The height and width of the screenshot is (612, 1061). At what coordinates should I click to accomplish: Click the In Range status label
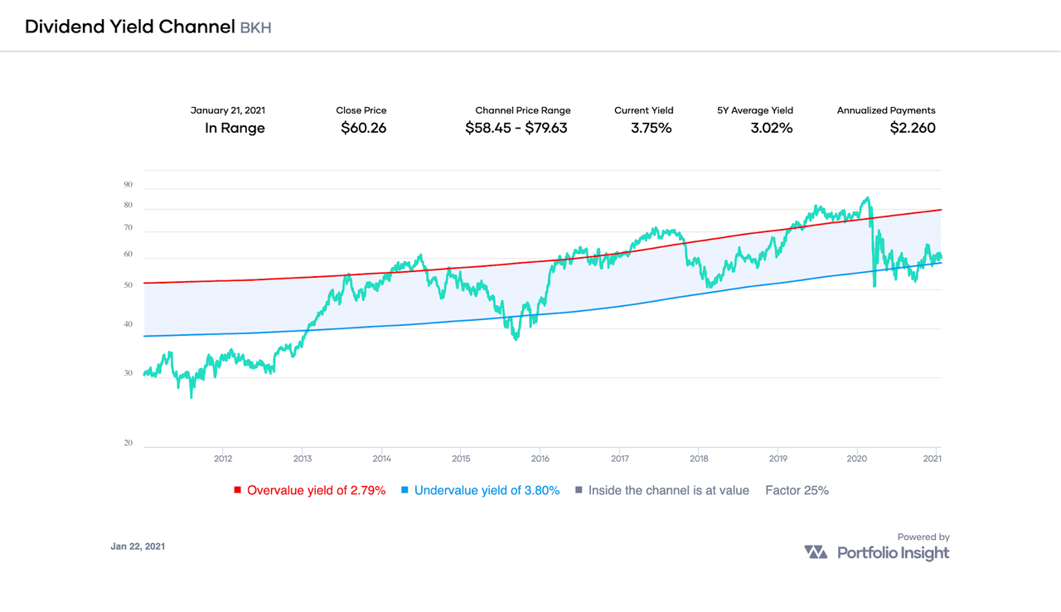[235, 128]
